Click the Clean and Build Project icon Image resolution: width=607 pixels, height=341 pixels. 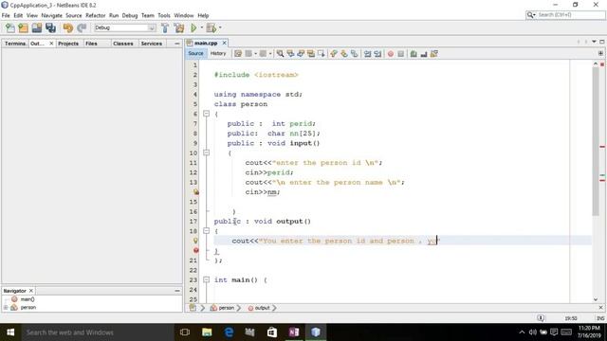[x=179, y=27]
